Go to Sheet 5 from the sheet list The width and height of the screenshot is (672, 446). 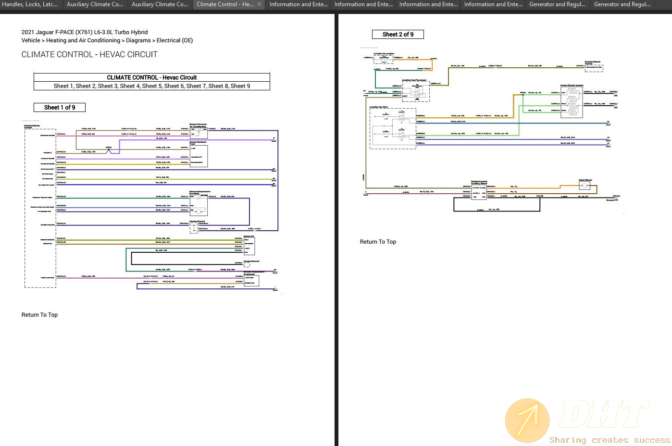(151, 86)
